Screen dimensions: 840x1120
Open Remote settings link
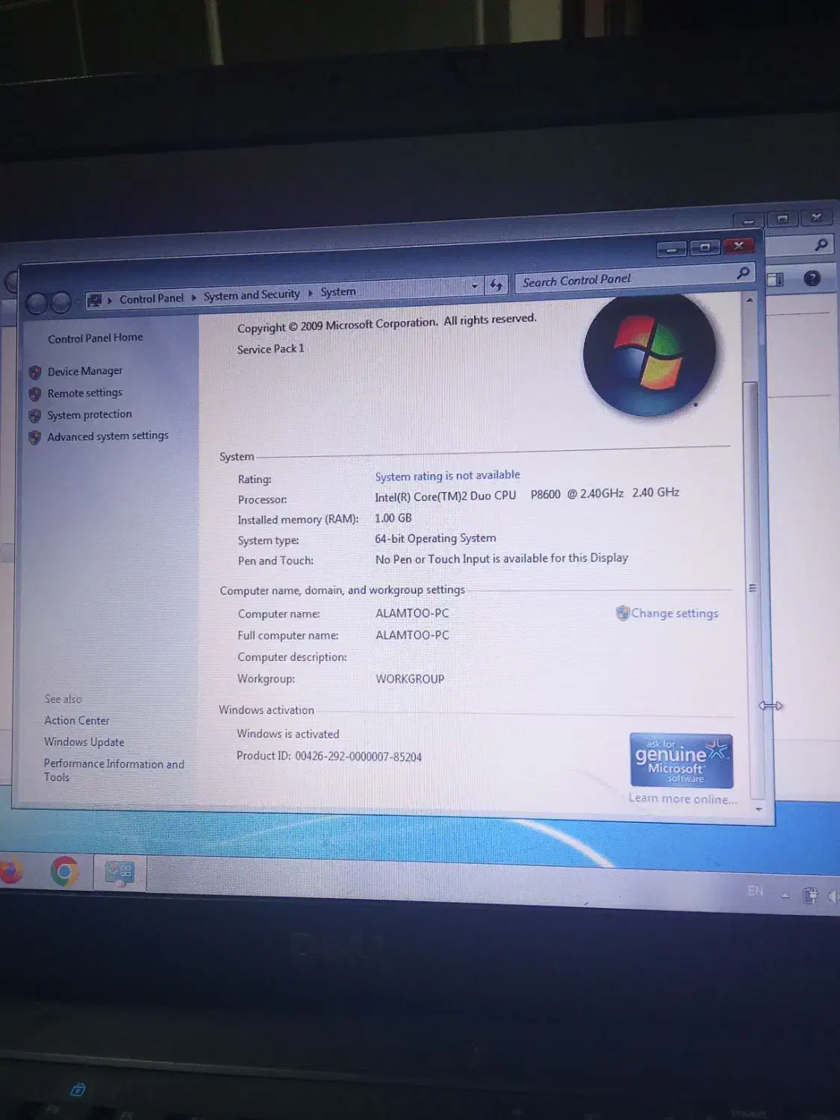click(84, 393)
